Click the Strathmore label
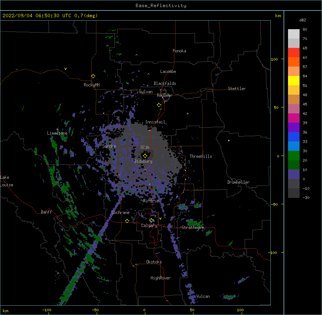This screenshot has height=315, width=322. point(193,227)
